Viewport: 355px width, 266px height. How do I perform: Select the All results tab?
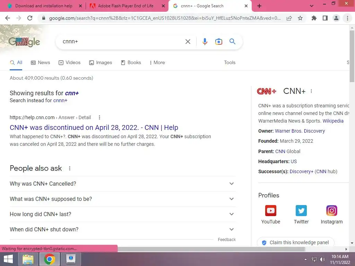click(x=16, y=63)
